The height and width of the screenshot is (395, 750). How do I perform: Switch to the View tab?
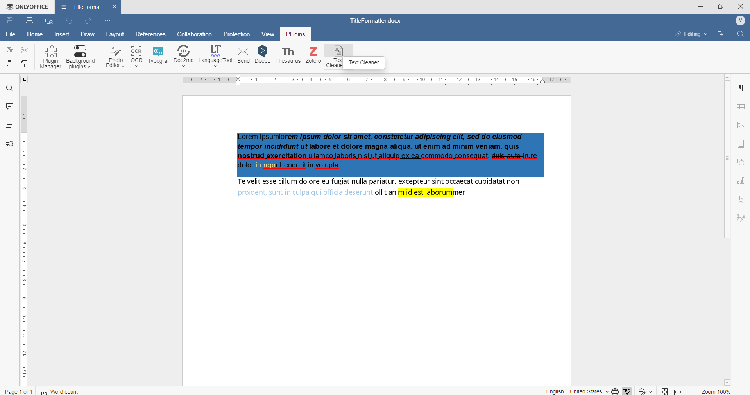click(x=268, y=34)
